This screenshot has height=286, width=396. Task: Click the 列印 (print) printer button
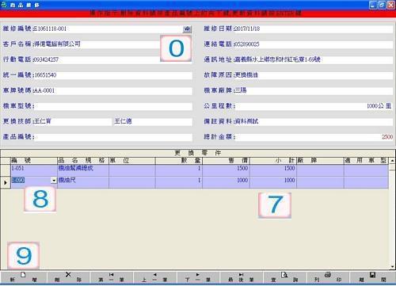tap(328, 277)
